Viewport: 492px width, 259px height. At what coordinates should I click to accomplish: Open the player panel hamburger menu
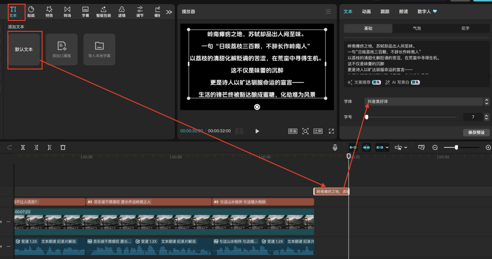[328, 11]
